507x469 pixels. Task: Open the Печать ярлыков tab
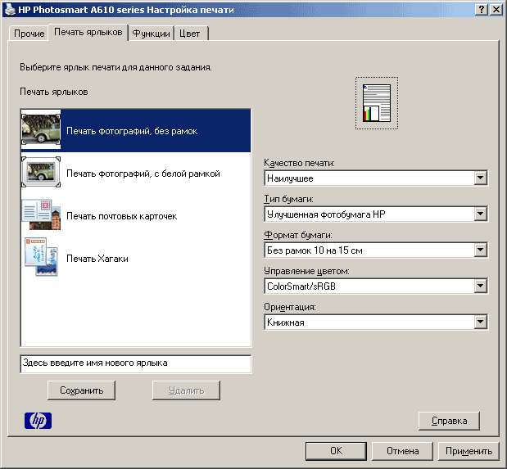[88, 32]
